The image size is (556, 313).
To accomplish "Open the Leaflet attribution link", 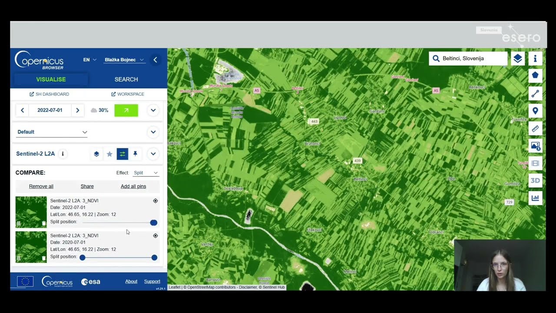I will pos(175,287).
